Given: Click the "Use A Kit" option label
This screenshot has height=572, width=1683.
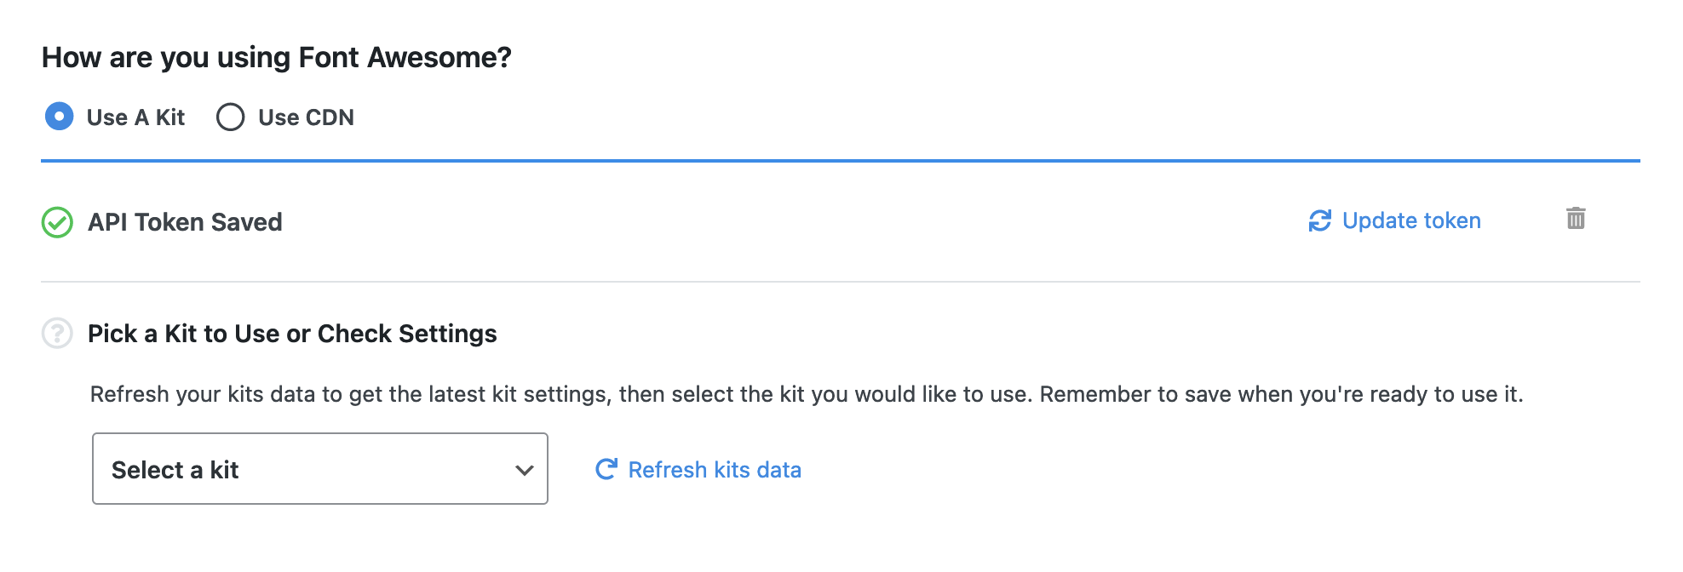Looking at the screenshot, I should tap(135, 117).
